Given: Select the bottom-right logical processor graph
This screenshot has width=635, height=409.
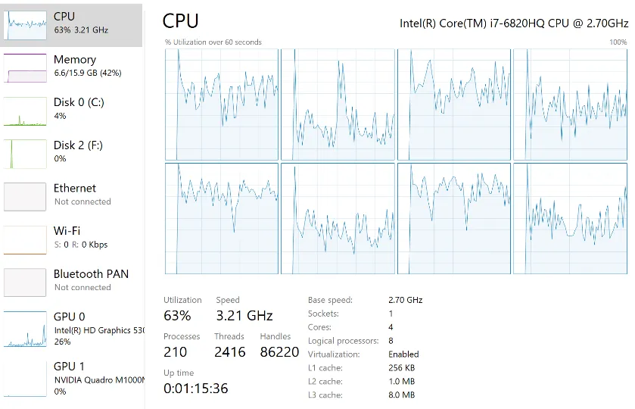Looking at the screenshot, I should [570, 218].
